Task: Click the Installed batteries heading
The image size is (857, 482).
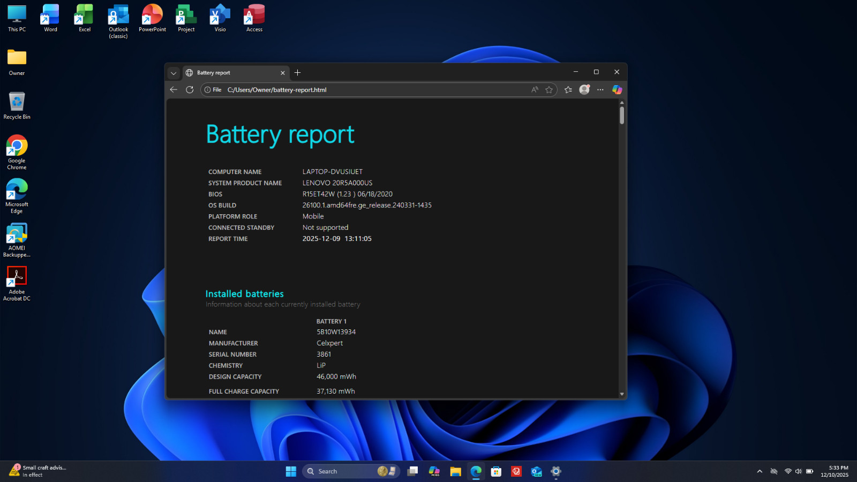Action: [x=245, y=293]
